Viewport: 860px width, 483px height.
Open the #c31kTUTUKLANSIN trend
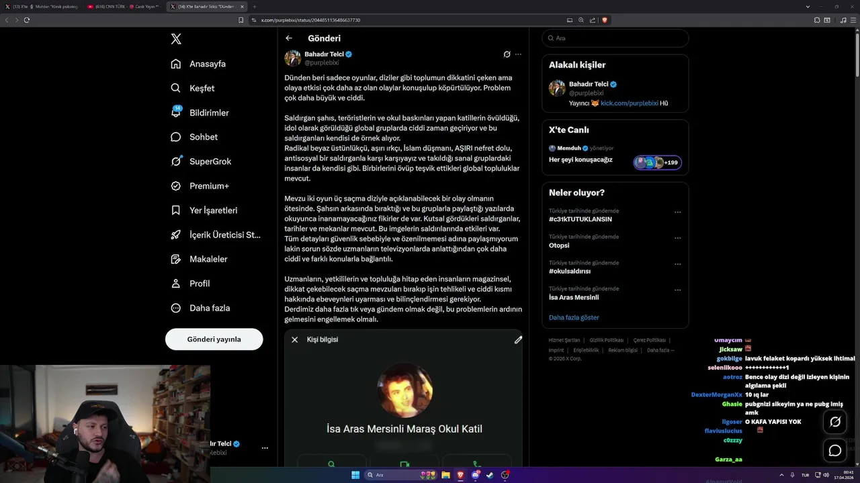(580, 219)
